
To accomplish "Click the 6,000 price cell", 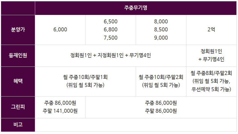I will click(60, 30).
